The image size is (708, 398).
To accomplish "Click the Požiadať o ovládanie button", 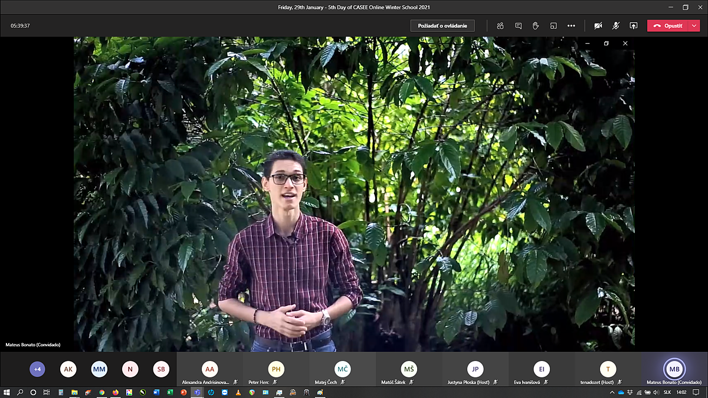I will [442, 26].
